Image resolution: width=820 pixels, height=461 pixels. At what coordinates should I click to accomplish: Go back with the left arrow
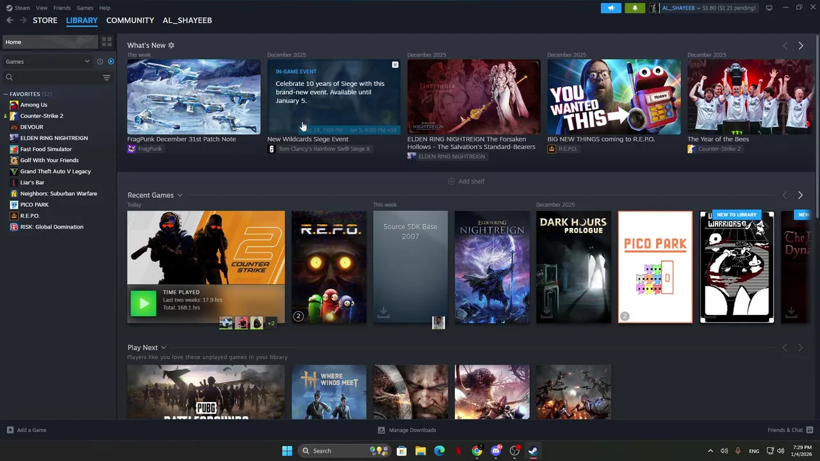(10, 20)
